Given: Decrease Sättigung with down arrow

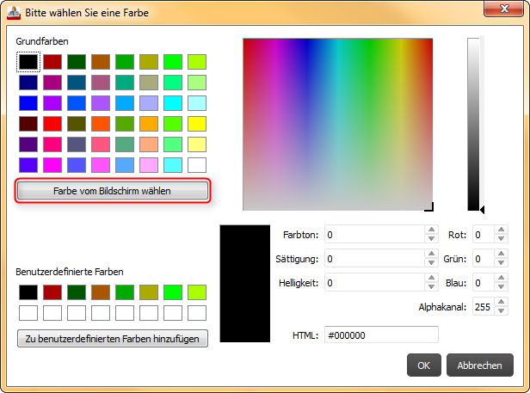Looking at the screenshot, I should coord(431,262).
